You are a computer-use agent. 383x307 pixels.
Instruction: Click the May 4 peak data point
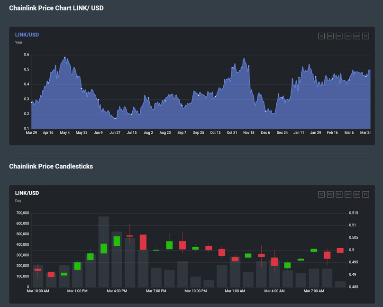65,57
